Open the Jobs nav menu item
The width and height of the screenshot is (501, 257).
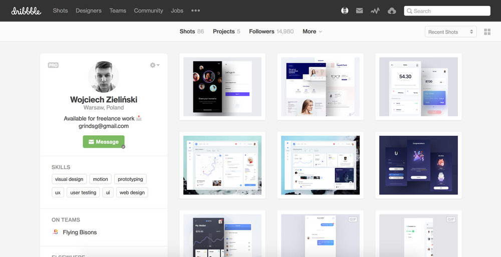[x=177, y=11]
